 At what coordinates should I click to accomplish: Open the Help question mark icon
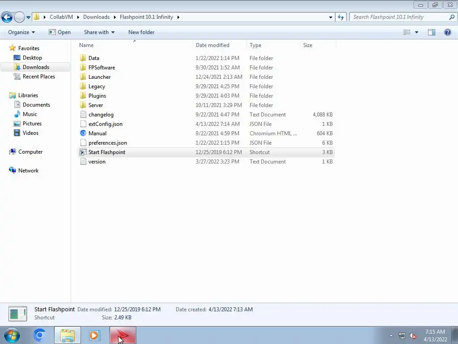(x=447, y=32)
